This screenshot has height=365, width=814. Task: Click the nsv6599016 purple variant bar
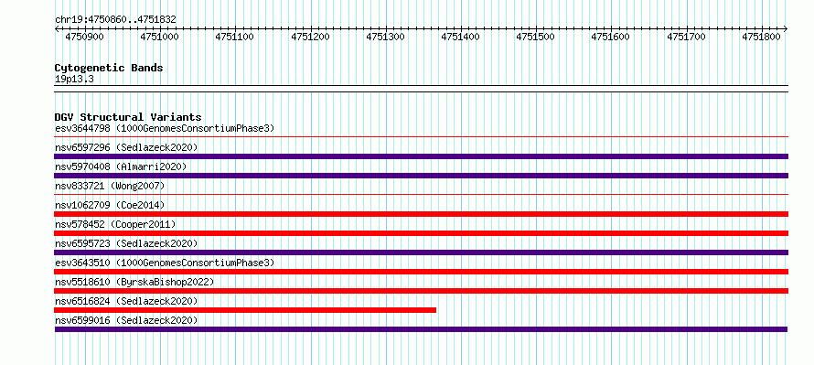[x=421, y=329]
